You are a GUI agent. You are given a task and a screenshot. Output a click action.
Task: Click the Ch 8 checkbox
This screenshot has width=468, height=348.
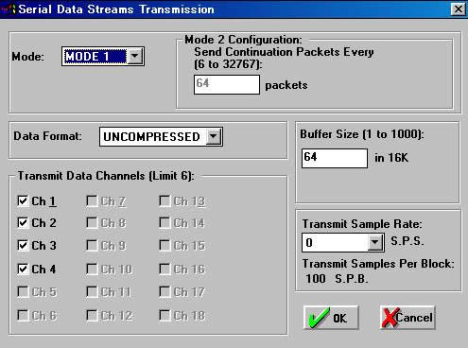92,222
